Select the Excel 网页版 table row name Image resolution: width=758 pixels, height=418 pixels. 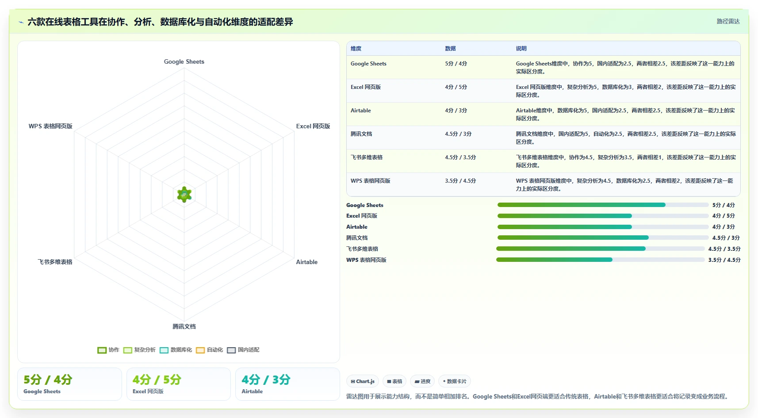coord(366,87)
